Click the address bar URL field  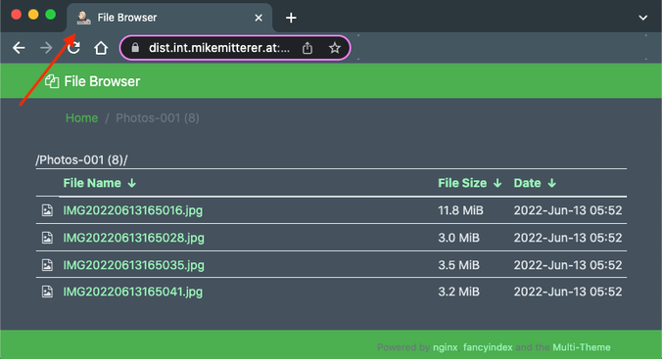pos(219,48)
